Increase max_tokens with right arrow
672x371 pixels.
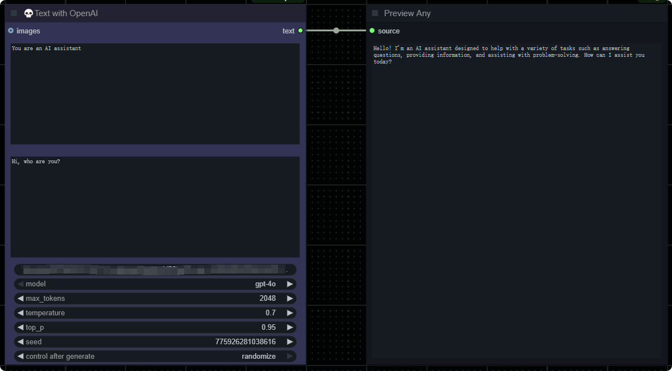(290, 299)
